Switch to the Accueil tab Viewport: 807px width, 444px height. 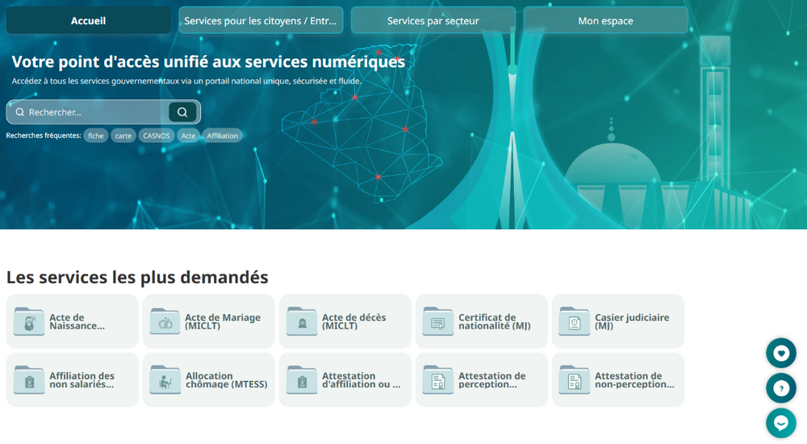(x=89, y=21)
